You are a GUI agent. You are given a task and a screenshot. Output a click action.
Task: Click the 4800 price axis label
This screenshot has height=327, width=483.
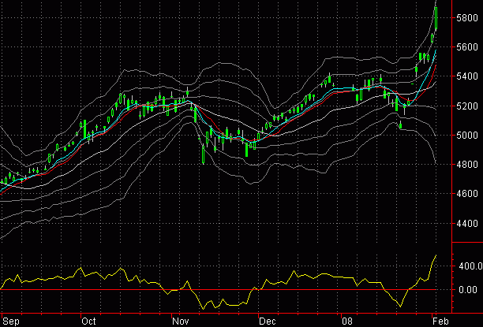click(467, 165)
